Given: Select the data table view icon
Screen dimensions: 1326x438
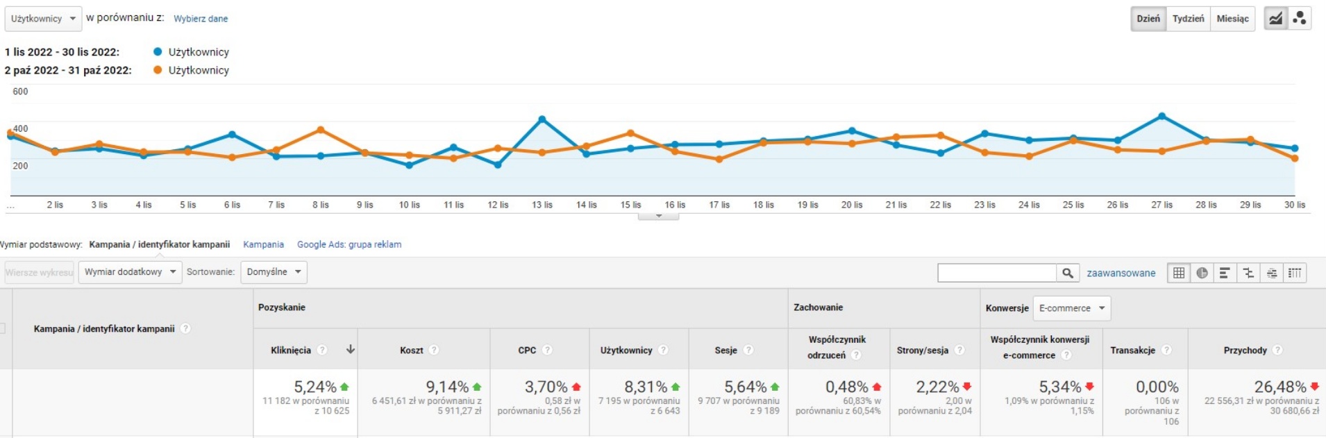Looking at the screenshot, I should pyautogui.click(x=1179, y=273).
